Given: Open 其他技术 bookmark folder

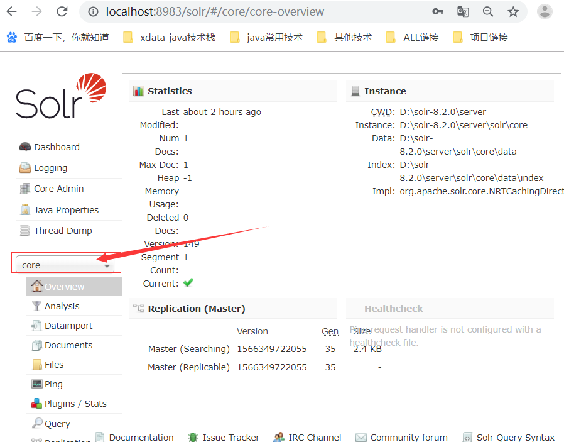Looking at the screenshot, I should tap(344, 38).
